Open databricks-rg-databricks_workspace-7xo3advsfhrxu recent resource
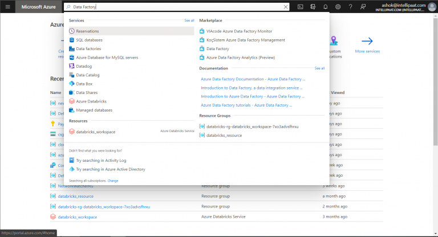The image size is (438, 237). [x=104, y=207]
